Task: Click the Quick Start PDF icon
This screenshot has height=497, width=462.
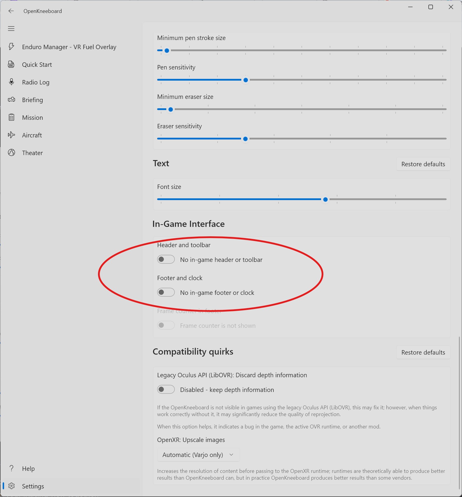Action: point(11,64)
